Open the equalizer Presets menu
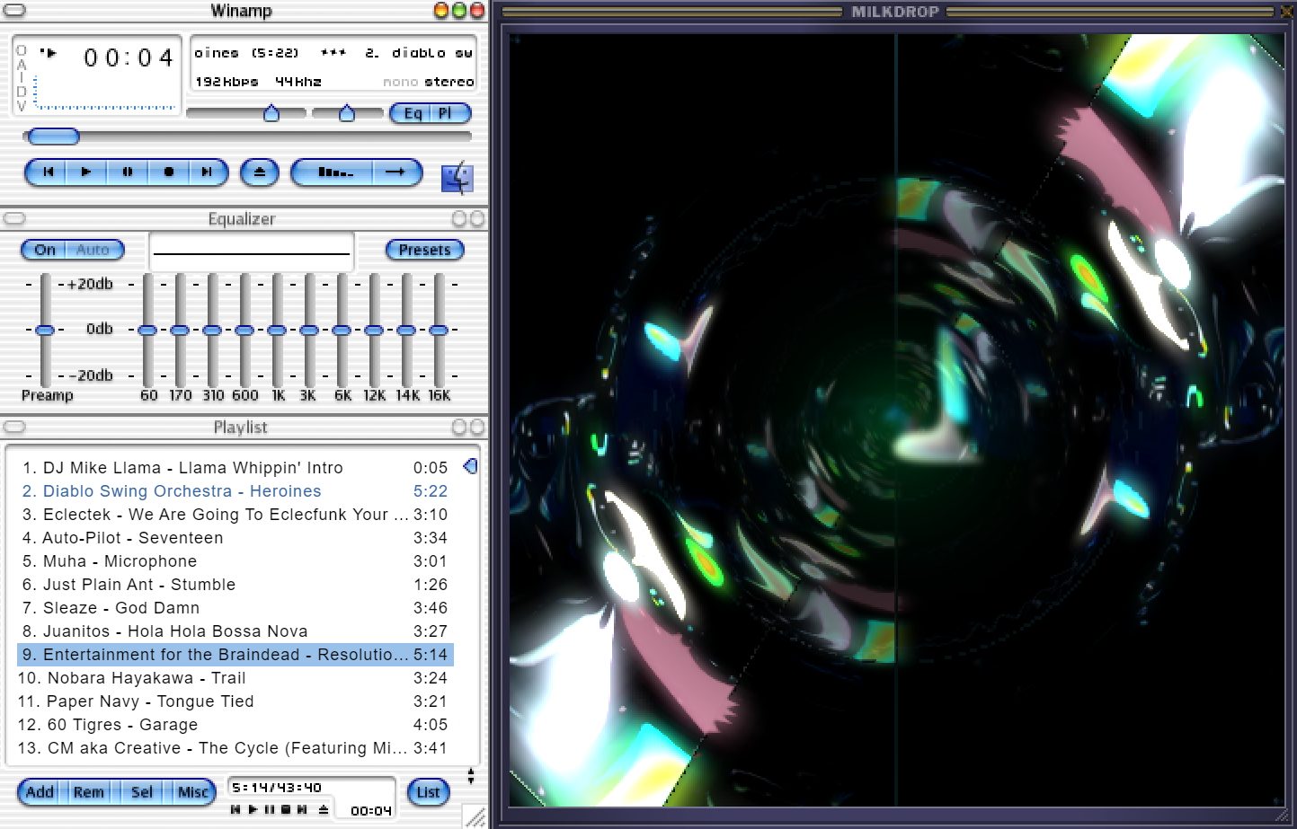1297x829 pixels. point(424,250)
